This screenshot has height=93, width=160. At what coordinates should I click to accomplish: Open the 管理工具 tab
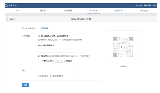(x=119, y=11)
